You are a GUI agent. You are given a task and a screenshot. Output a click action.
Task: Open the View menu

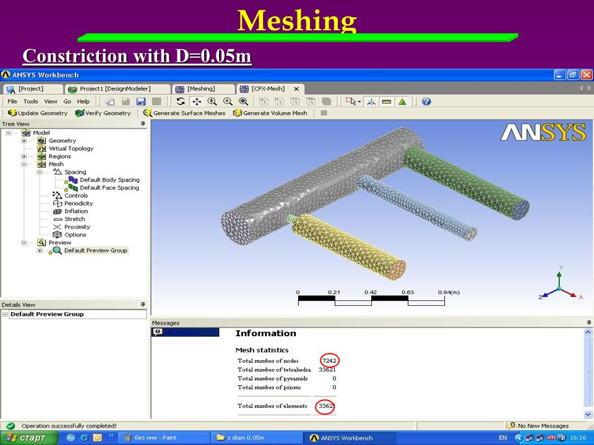[x=50, y=101]
